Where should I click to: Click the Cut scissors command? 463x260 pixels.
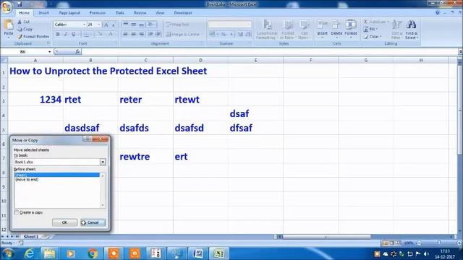24,22
